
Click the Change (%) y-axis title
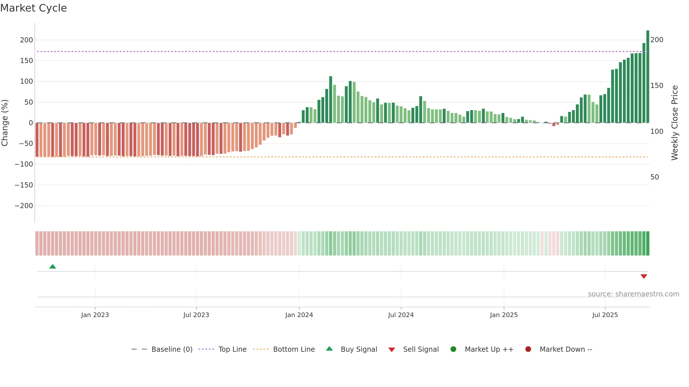[x=5, y=123]
